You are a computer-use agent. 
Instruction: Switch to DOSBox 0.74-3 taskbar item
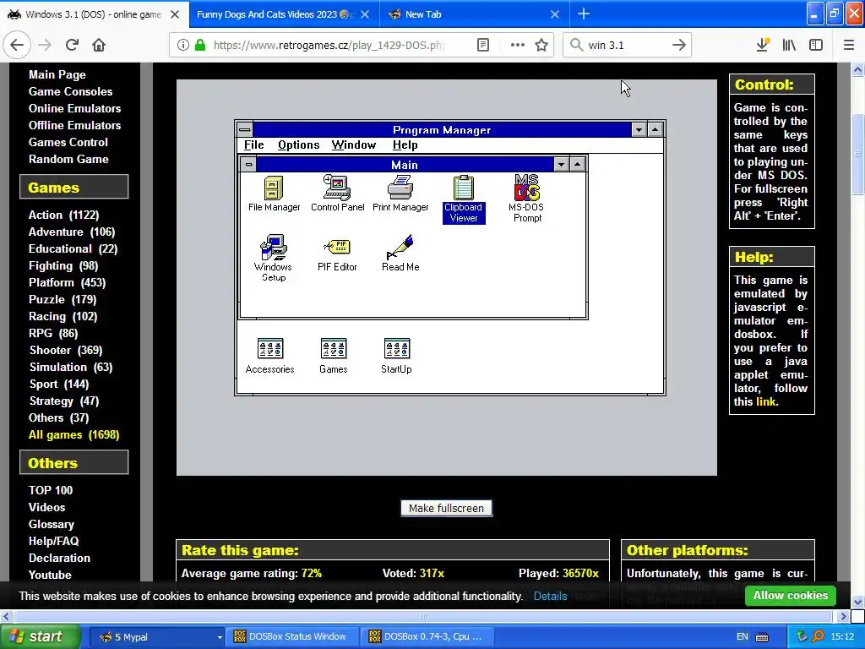coord(427,637)
